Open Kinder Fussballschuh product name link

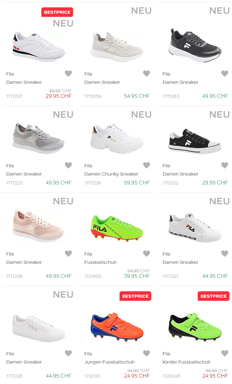[187, 362]
